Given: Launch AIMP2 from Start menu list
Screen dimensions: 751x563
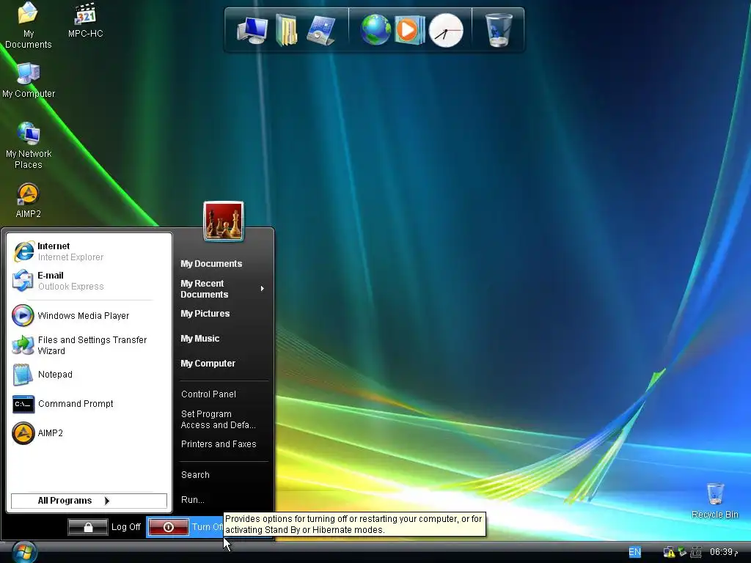Looking at the screenshot, I should coord(89,433).
